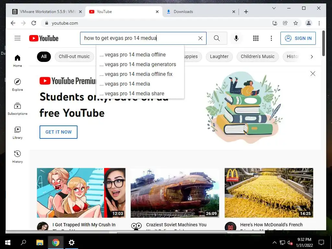Click the address bar showing youtube.com

coord(157,23)
